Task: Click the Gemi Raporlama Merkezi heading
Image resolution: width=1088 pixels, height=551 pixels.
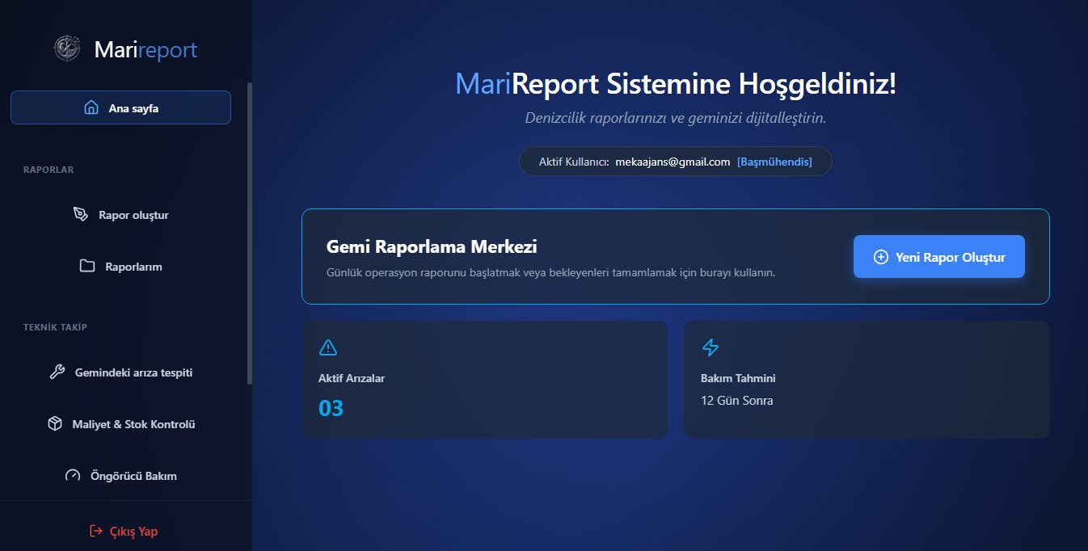Action: coord(432,246)
